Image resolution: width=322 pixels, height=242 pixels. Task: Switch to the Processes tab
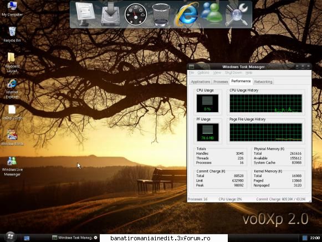coord(221,82)
